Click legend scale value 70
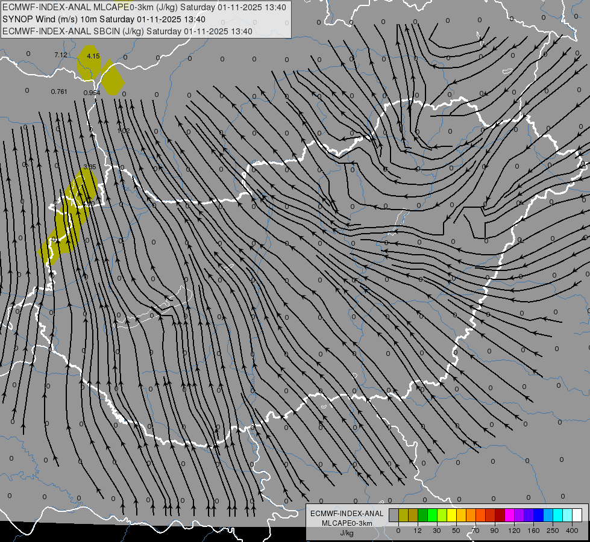 [x=475, y=531]
